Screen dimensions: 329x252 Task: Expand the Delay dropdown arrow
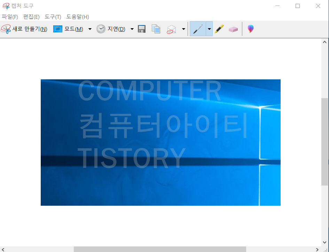pyautogui.click(x=132, y=29)
